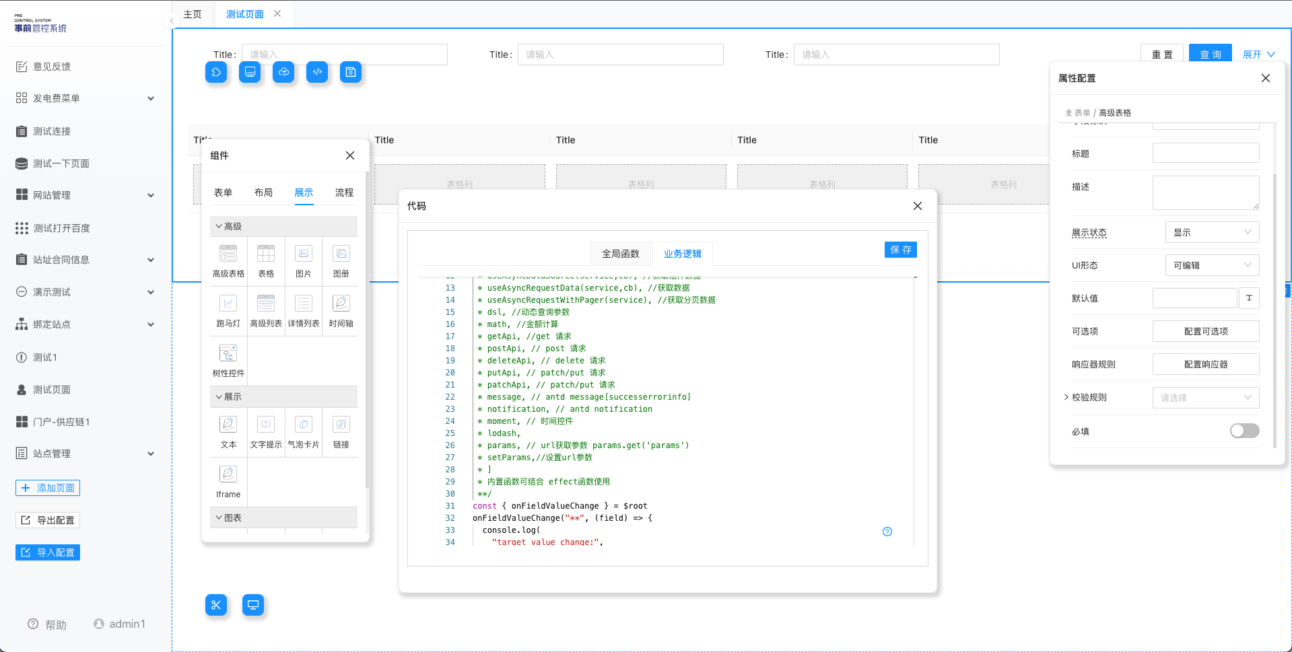1292x652 pixels.
Task: Click the default value type toggle icon
Action: point(1249,298)
